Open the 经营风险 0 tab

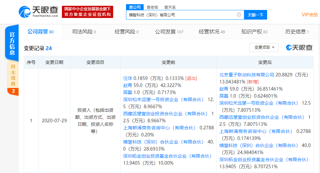pos(127,32)
